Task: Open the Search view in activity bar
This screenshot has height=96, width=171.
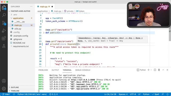Action: pyautogui.click(x=4, y=15)
